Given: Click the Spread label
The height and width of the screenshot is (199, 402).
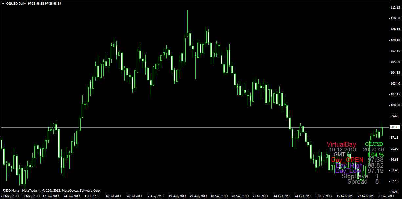Looking at the screenshot, I should (357, 182).
